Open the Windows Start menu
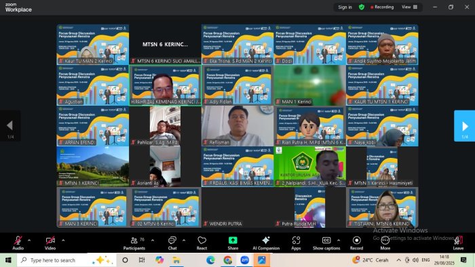Screen dimensions: 475x267 tap(8, 260)
